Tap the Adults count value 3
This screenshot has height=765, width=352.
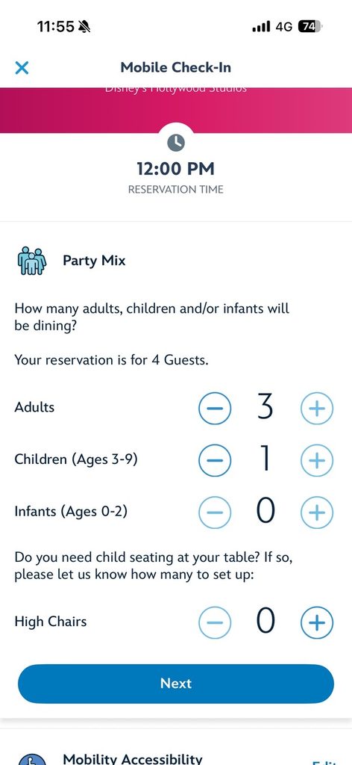point(265,408)
